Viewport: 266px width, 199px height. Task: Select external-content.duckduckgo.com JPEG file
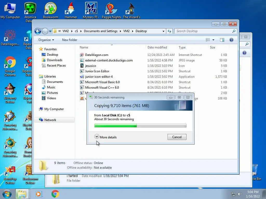(106, 60)
